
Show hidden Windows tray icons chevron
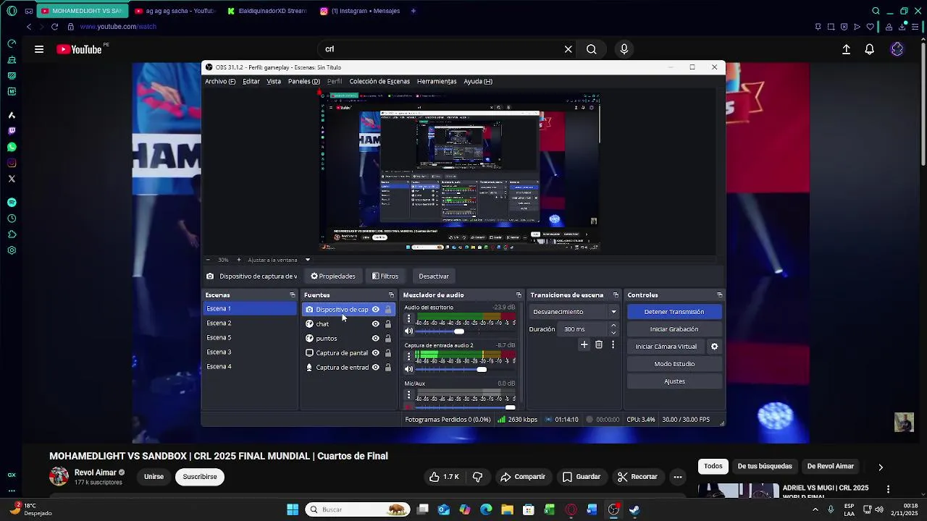(815, 509)
